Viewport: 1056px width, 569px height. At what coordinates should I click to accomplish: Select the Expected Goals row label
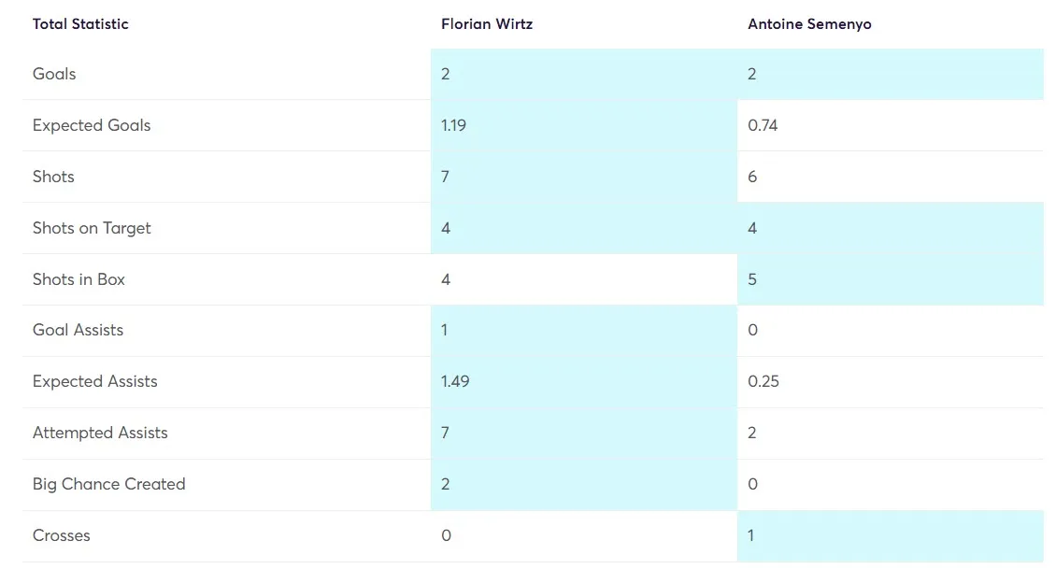pyautogui.click(x=92, y=125)
